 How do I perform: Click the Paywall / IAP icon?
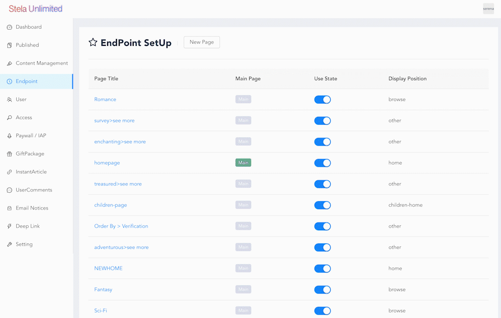[9, 136]
